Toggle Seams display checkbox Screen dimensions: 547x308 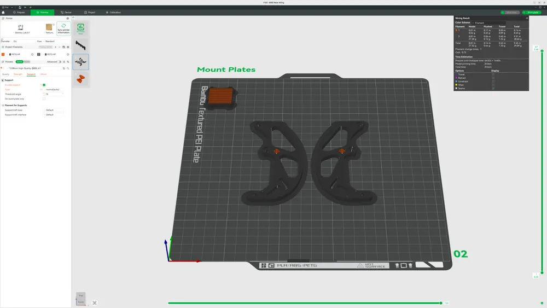[x=493, y=88]
